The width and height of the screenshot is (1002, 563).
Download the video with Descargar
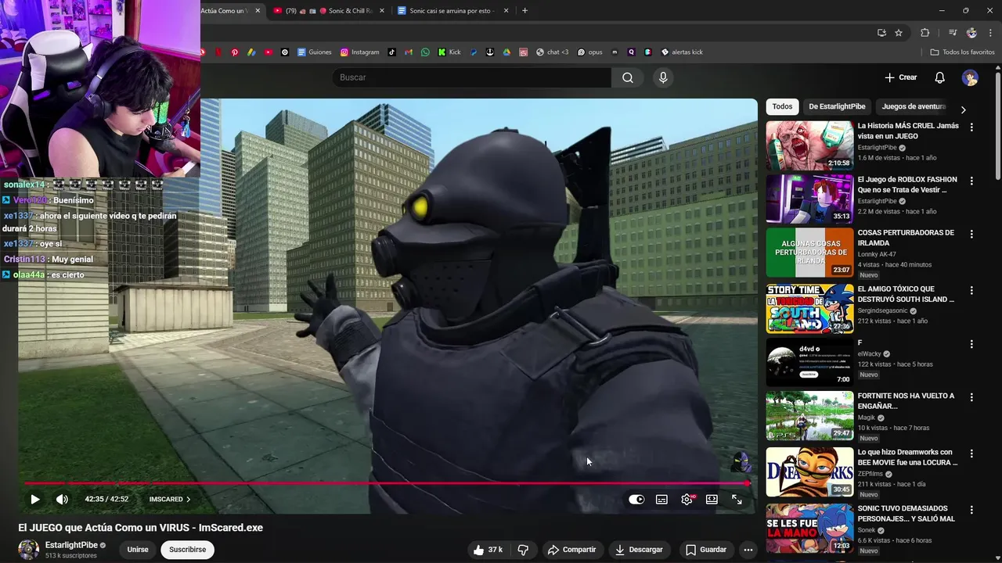639,550
